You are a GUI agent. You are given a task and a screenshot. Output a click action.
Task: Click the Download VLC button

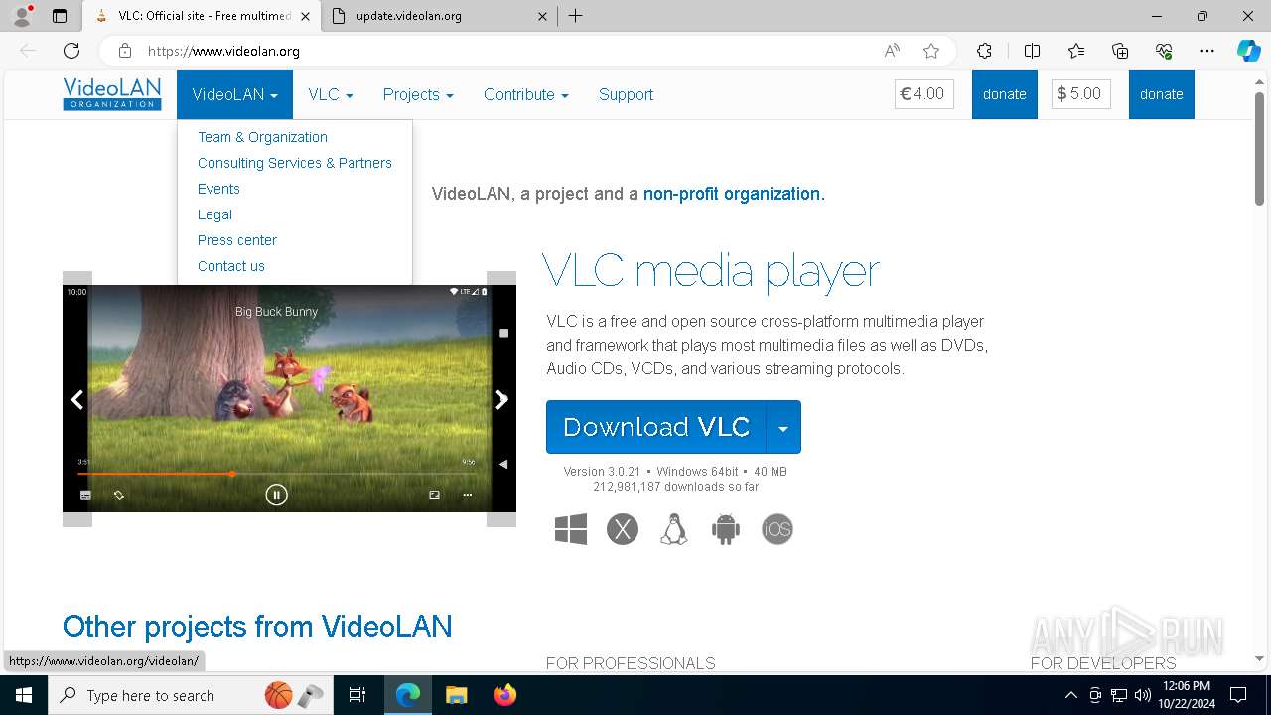pos(656,427)
